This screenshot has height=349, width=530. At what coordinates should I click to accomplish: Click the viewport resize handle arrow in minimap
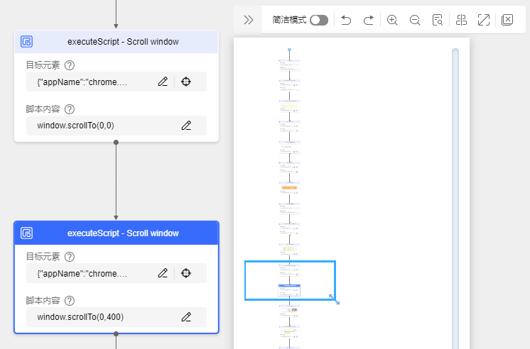pyautogui.click(x=334, y=299)
